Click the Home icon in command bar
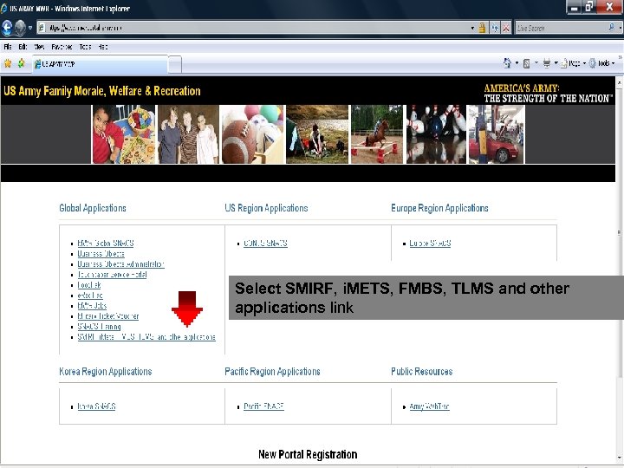 pyautogui.click(x=507, y=63)
